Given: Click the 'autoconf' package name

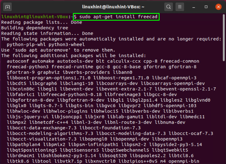Looking at the screenshot, I should point(18,61).
